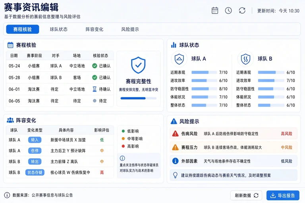Click the header refresh arrows icon
The width and height of the screenshot is (305, 203).
[x=242, y=10]
